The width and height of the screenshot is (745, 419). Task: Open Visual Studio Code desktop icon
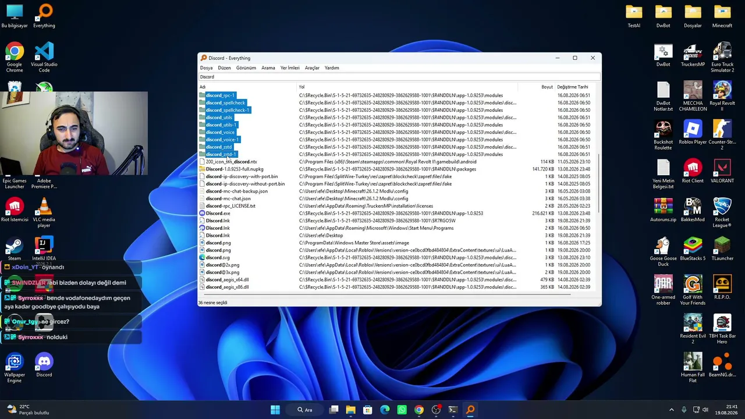pos(44,58)
